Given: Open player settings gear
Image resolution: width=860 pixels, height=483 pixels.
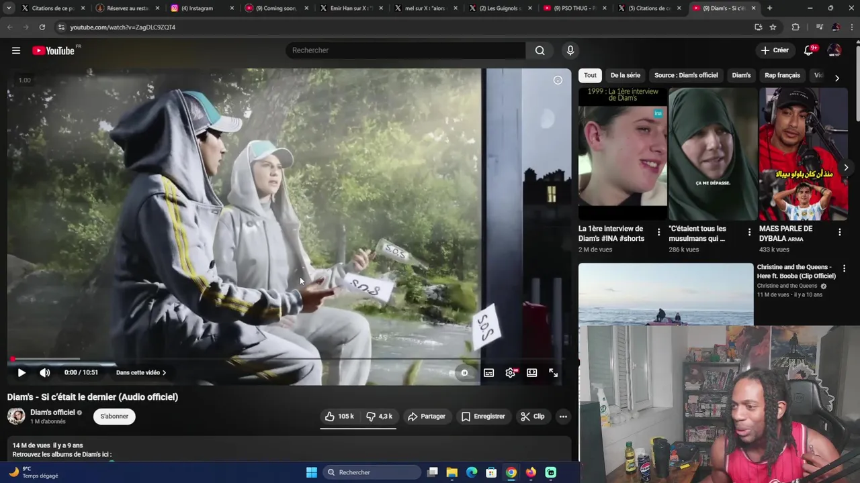Looking at the screenshot, I should [510, 372].
